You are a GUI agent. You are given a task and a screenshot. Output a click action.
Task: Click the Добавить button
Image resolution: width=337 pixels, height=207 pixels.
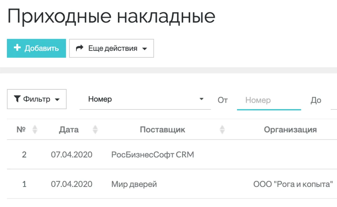(36, 48)
